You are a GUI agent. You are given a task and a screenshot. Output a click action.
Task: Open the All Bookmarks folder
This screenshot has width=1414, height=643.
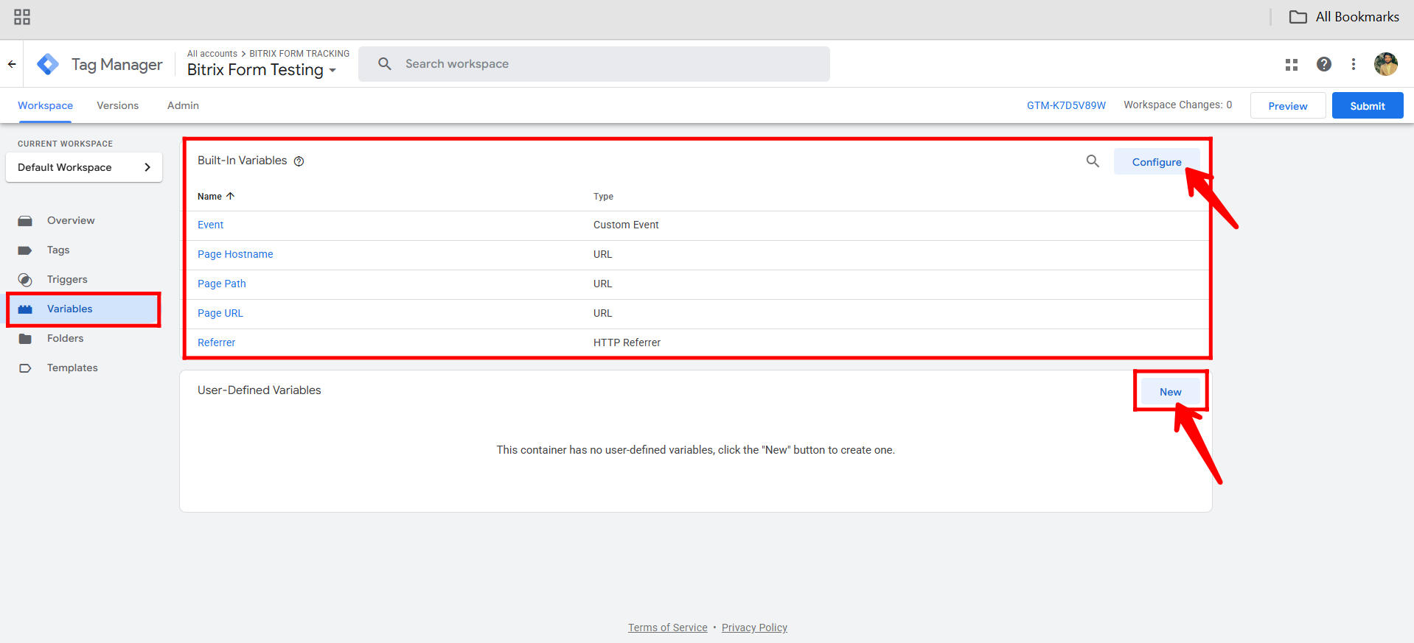1344,17
